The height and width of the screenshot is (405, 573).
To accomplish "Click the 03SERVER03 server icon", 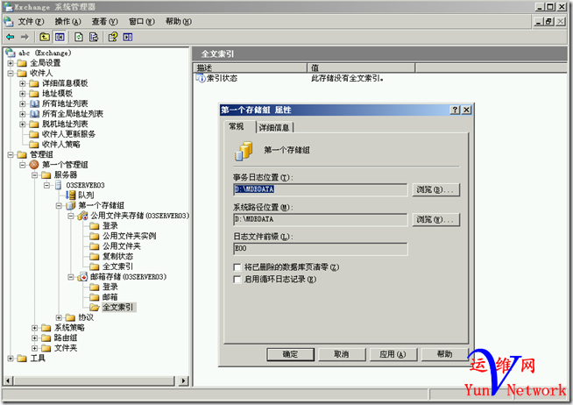I will pyautogui.click(x=58, y=185).
